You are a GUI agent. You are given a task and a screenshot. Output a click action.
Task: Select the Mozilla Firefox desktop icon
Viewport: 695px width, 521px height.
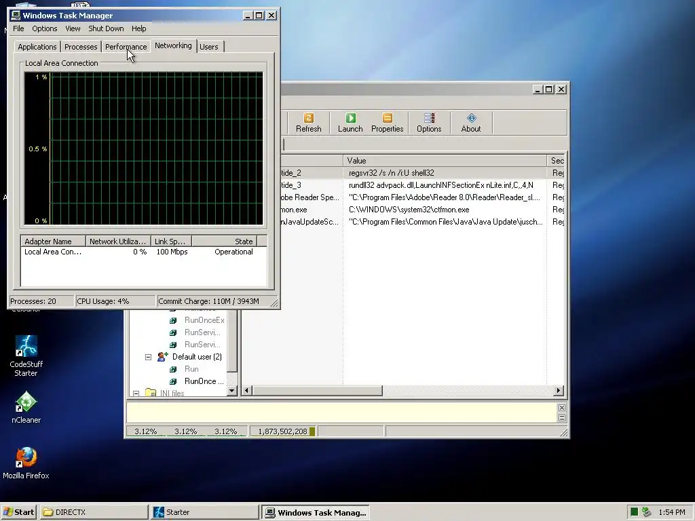point(26,463)
